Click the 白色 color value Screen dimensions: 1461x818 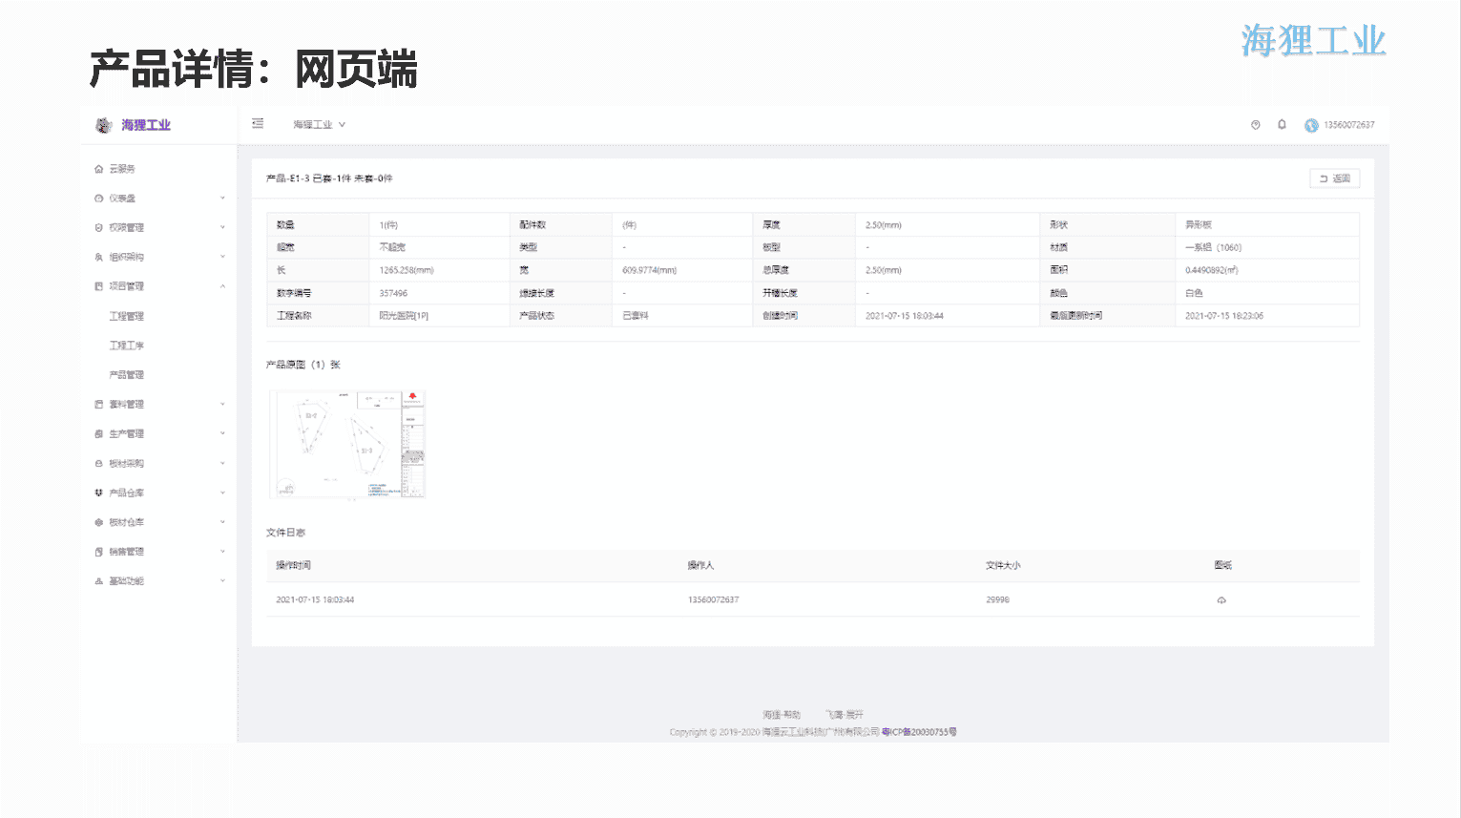pyautogui.click(x=1194, y=293)
